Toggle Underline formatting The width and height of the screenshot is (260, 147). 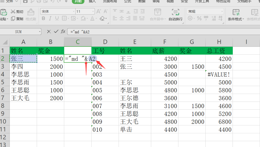point(57,18)
